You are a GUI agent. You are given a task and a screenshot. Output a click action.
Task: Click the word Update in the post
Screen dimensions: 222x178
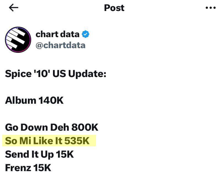pos(87,74)
